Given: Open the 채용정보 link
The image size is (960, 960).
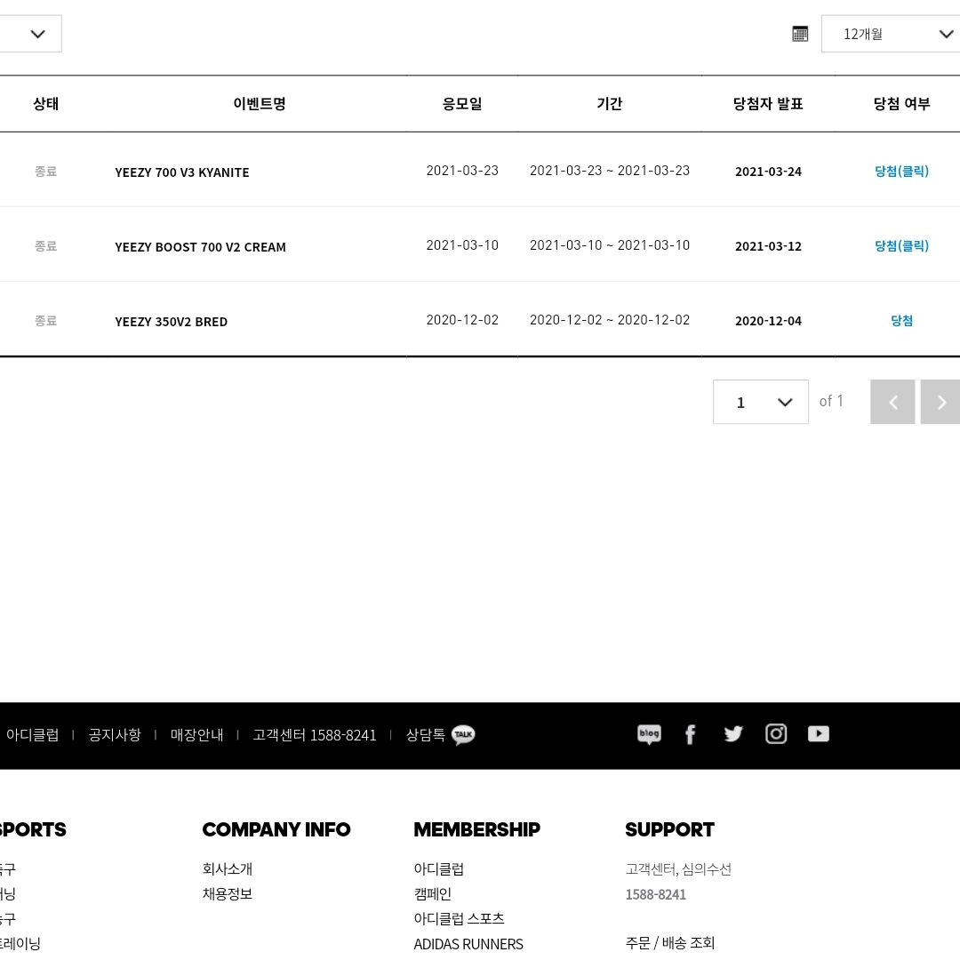Looking at the screenshot, I should [x=228, y=894].
